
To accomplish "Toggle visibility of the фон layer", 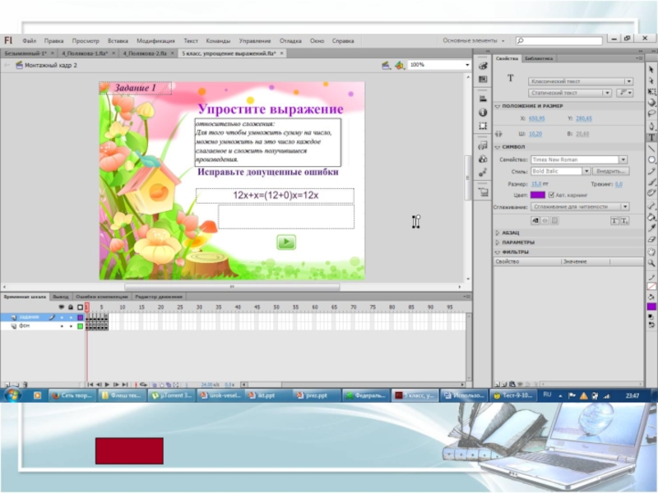I will click(61, 326).
